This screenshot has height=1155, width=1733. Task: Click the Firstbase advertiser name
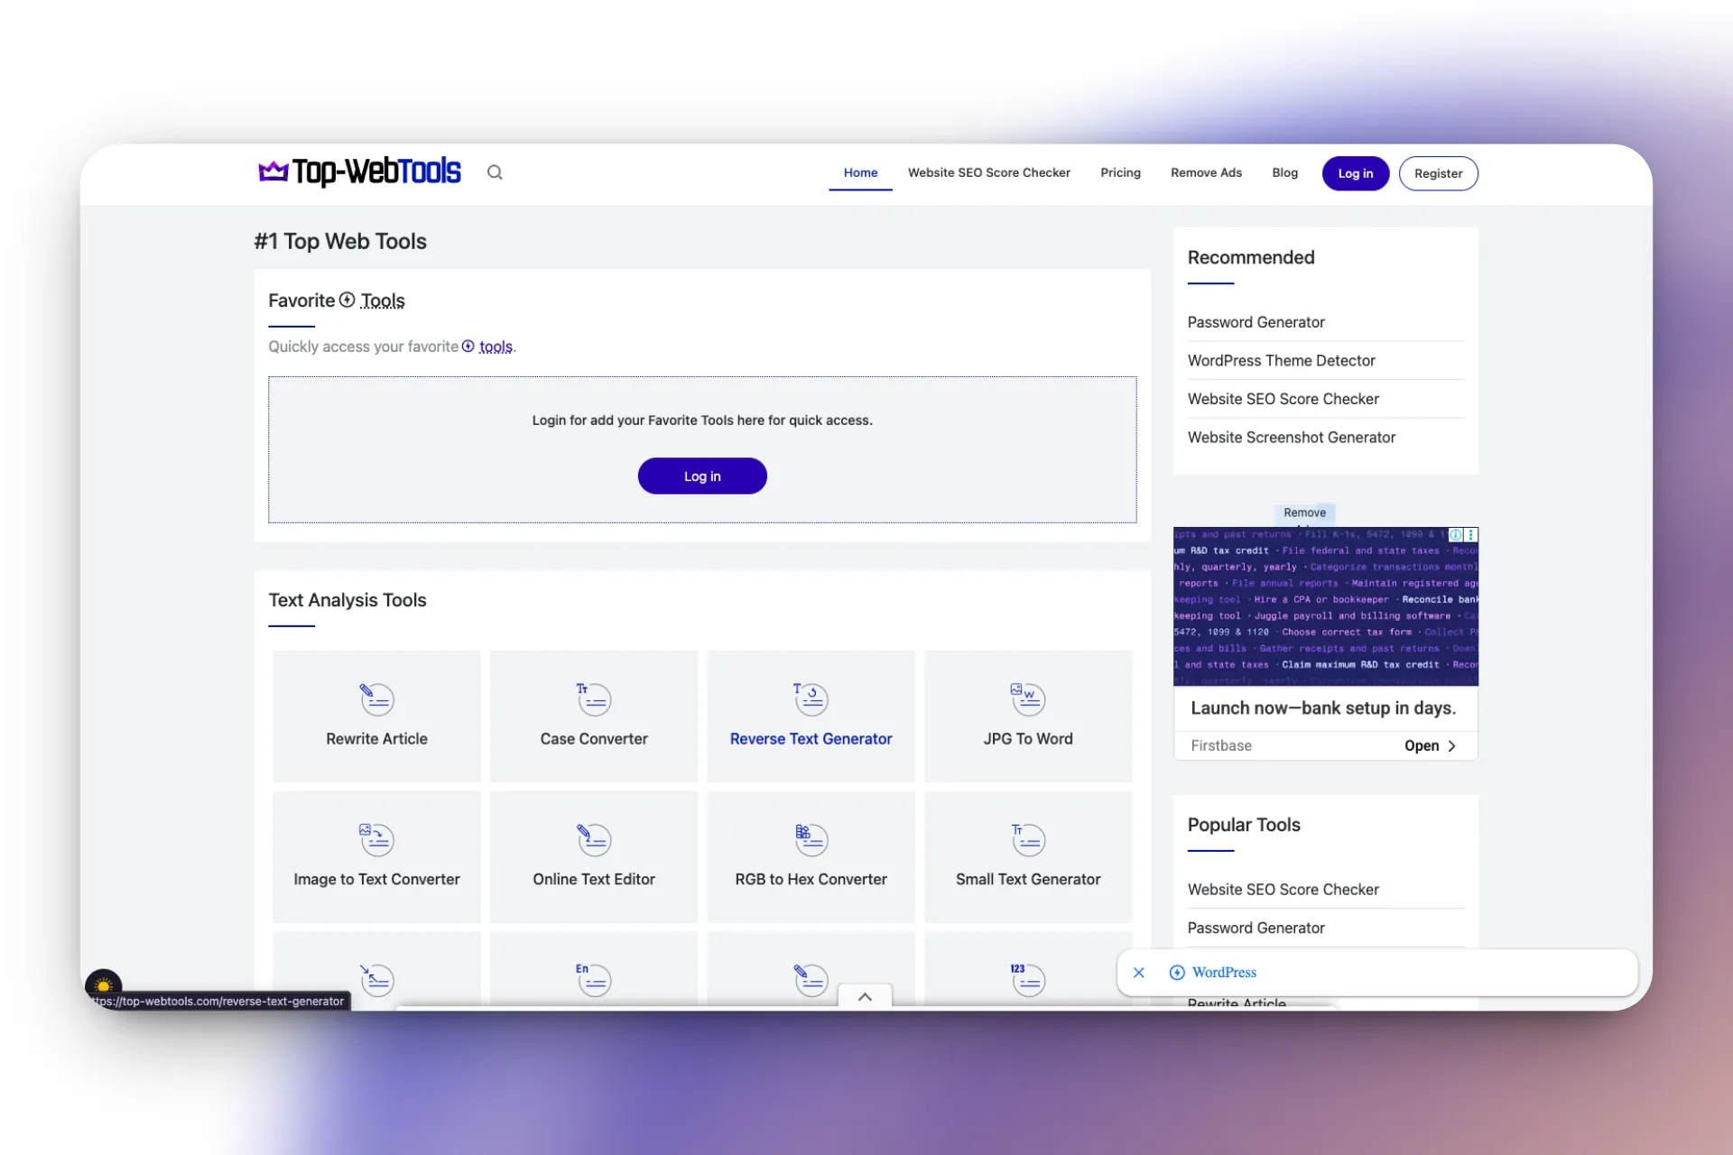point(1220,745)
